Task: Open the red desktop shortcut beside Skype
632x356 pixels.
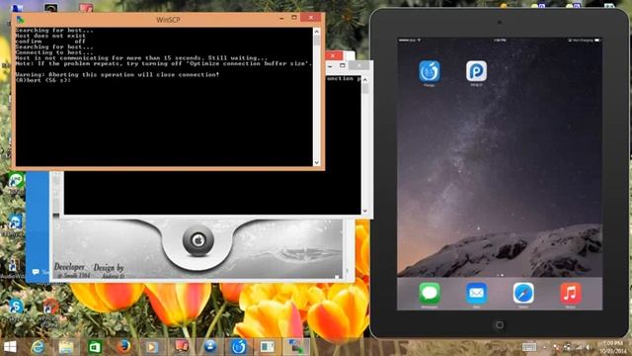Action: [50, 307]
